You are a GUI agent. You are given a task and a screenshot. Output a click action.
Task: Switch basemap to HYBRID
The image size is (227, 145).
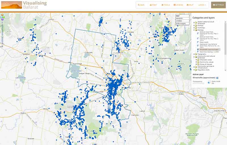pos(182,21)
